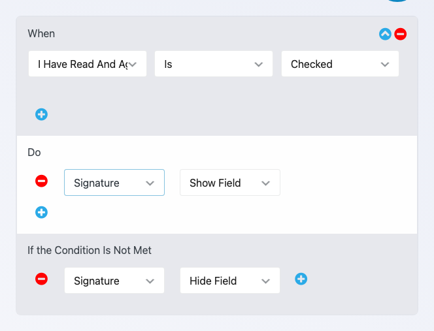Open the Signature dropdown under Condition Is Not Met
Screen dimensions: 434x331
pos(114,280)
